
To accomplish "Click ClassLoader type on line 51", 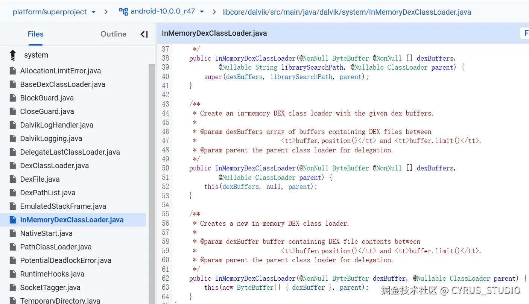I will point(275,178).
